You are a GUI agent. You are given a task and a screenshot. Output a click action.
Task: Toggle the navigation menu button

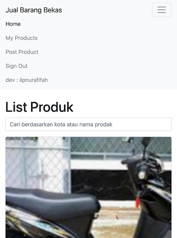click(x=162, y=10)
